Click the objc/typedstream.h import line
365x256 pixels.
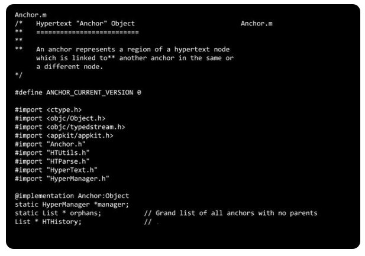70,127
